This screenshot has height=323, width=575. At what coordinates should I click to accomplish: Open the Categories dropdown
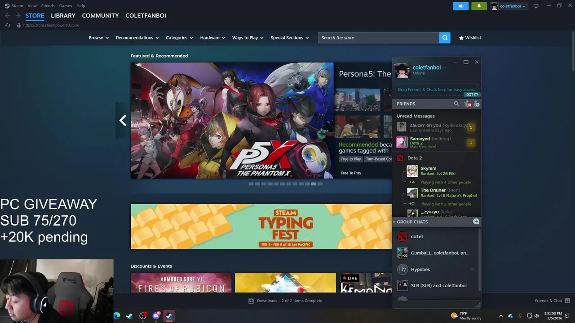click(x=179, y=38)
